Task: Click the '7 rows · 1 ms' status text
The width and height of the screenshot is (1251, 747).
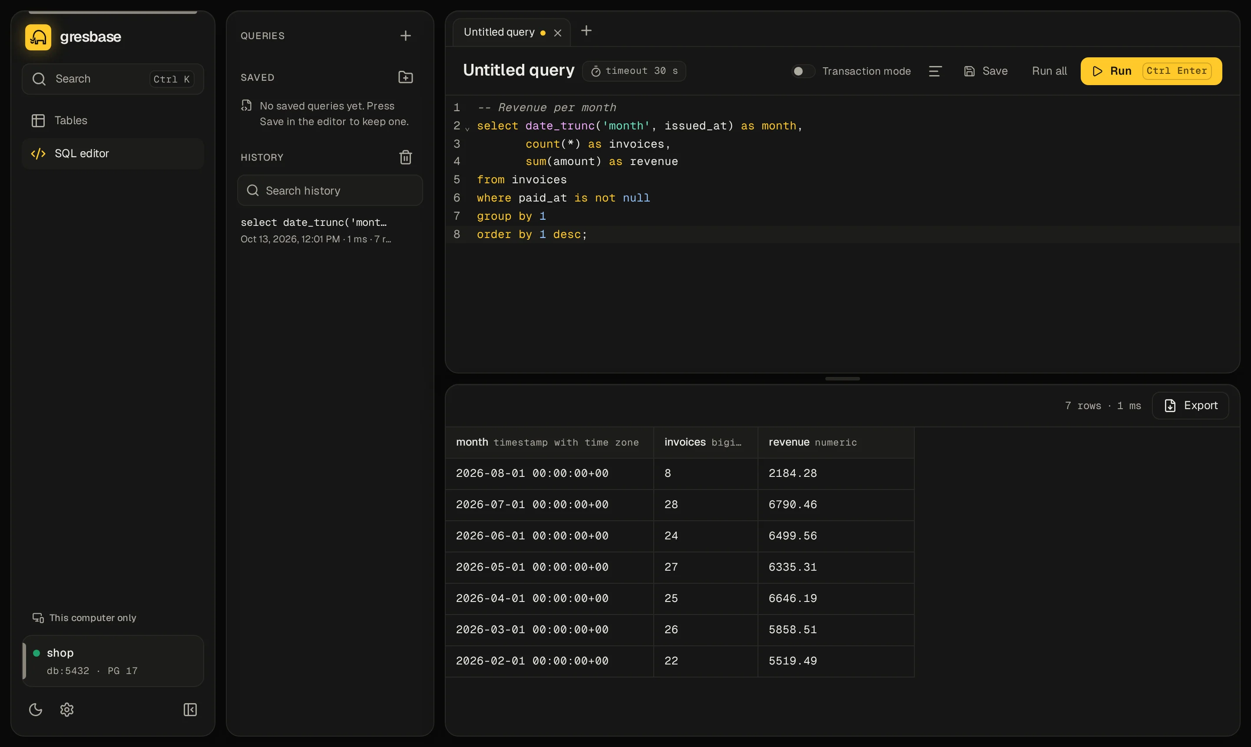Action: click(x=1103, y=406)
